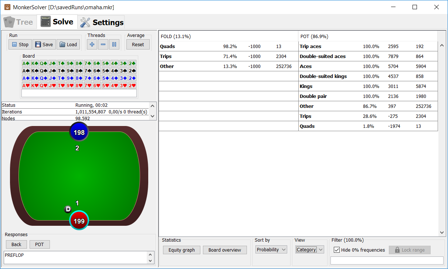Select the ace of clubs board card
The height and width of the screenshot is (269, 448).
(x=26, y=63)
